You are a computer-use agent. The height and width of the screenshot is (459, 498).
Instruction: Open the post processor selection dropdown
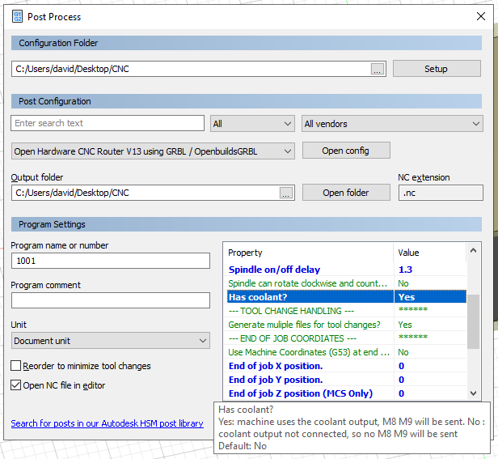tap(153, 151)
